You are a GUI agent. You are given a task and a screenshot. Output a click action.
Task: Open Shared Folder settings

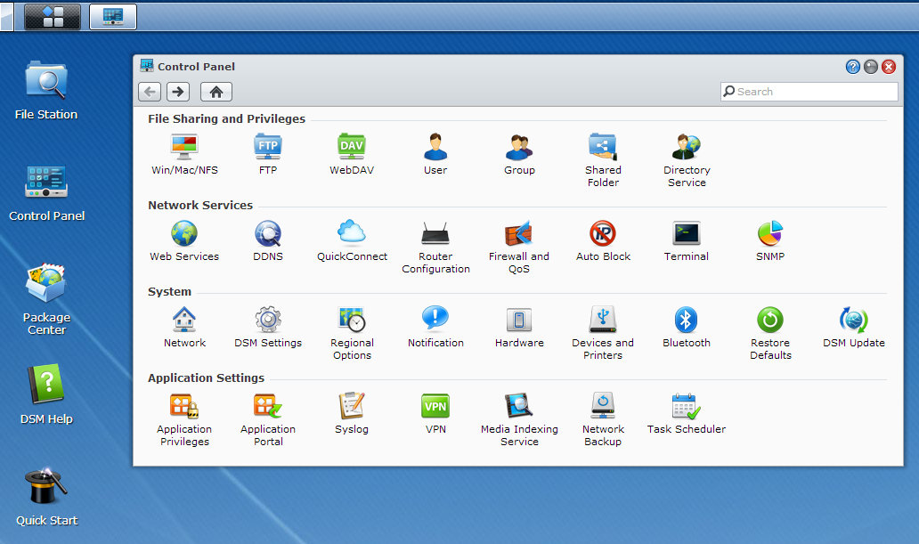pyautogui.click(x=603, y=160)
